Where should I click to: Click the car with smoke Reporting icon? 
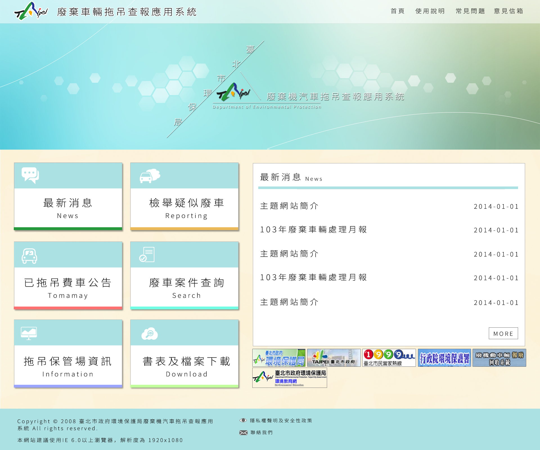click(150, 176)
